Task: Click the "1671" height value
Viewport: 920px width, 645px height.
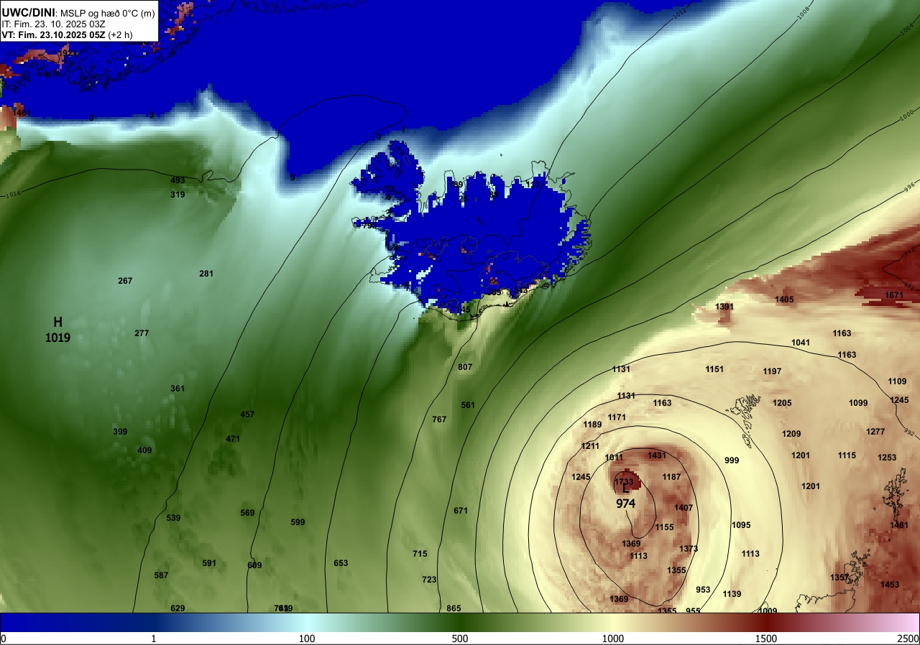Action: pos(894,295)
